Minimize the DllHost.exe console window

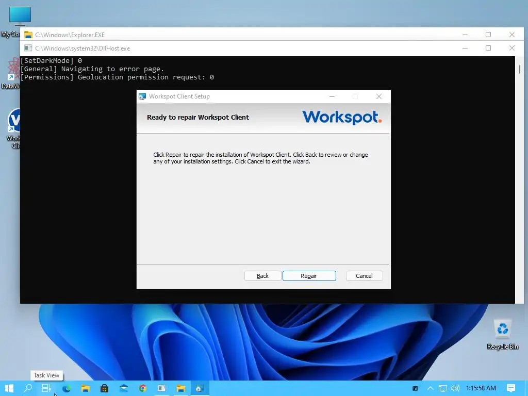point(465,48)
